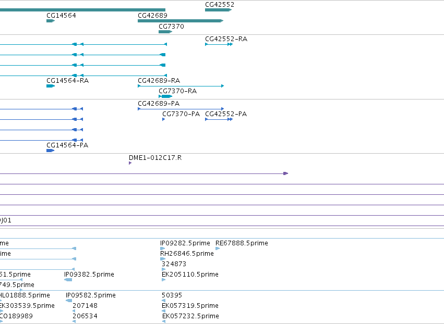444x324 pixels.
Task: Click the 324873 arrow glyph
Action: click(163, 269)
